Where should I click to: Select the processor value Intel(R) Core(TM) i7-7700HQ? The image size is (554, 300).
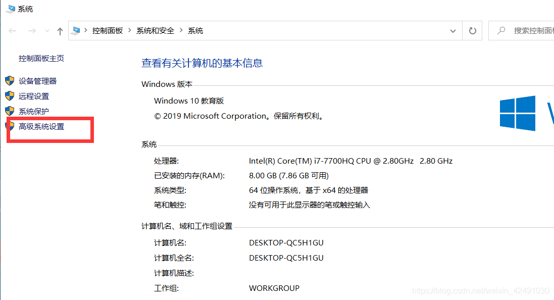350,161
